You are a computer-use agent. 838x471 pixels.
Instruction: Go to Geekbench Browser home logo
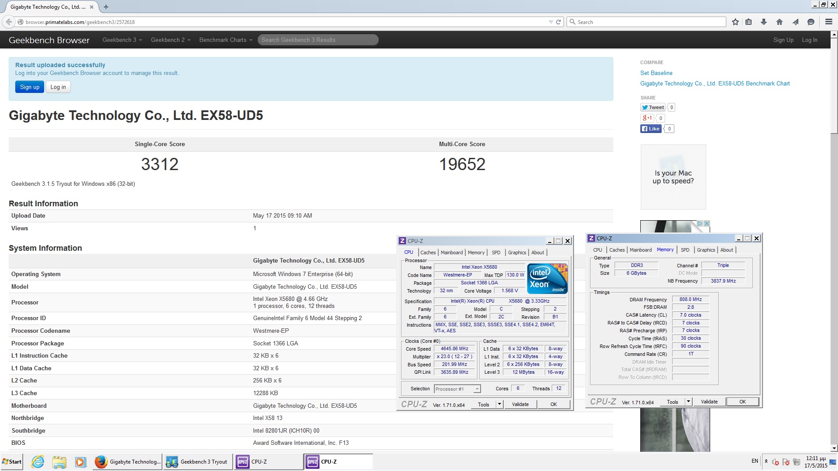[x=49, y=40]
